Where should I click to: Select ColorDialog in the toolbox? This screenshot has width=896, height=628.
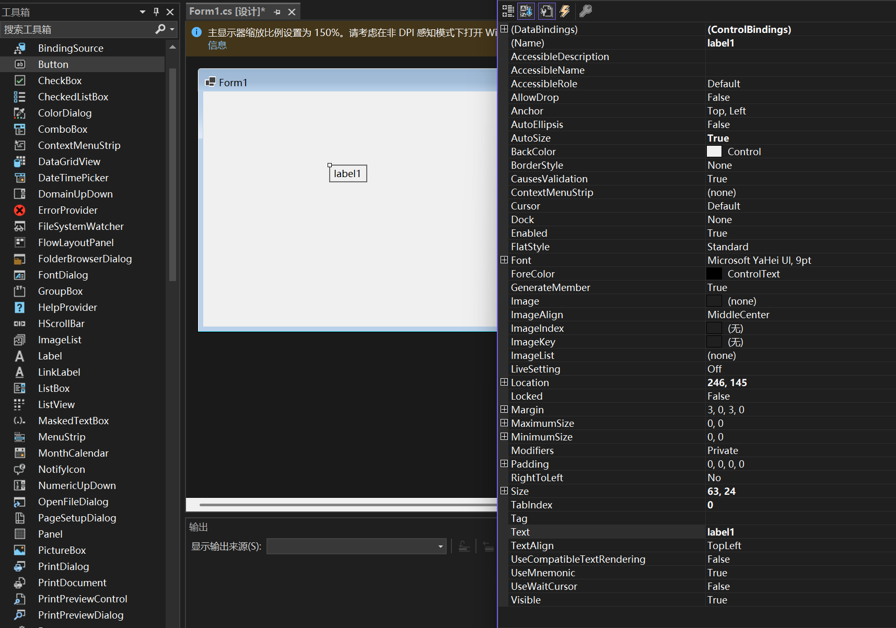83,113
